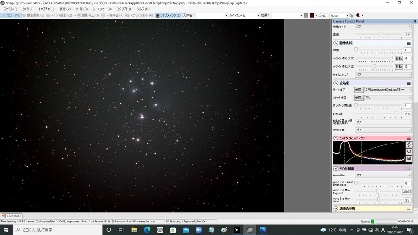418x235 pixels.
Task: Open the 画像情報 section hamburger menu
Action: (409, 43)
